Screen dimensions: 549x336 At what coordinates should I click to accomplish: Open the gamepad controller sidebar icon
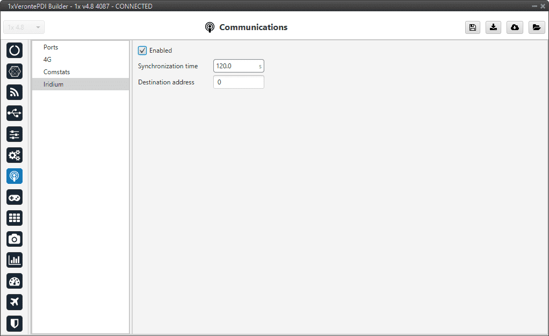pos(15,197)
